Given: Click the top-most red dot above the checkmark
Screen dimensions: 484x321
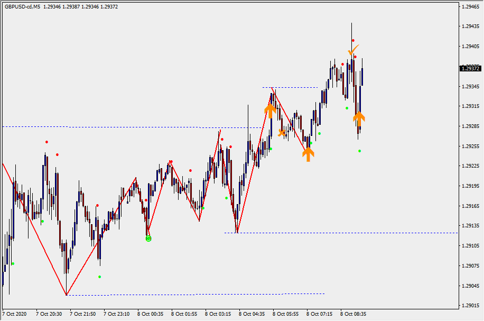Looking at the screenshot, I should tap(353, 40).
